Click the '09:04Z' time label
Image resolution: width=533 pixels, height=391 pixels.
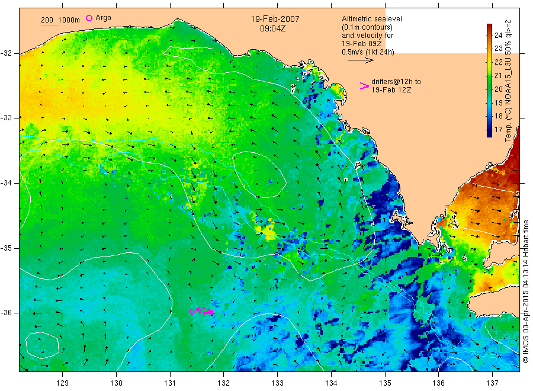272,28
